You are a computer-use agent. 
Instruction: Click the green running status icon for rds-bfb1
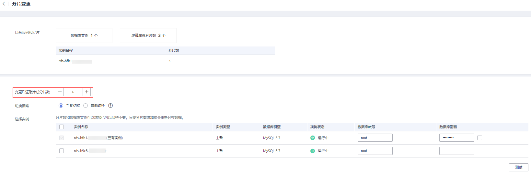pyautogui.click(x=313, y=138)
